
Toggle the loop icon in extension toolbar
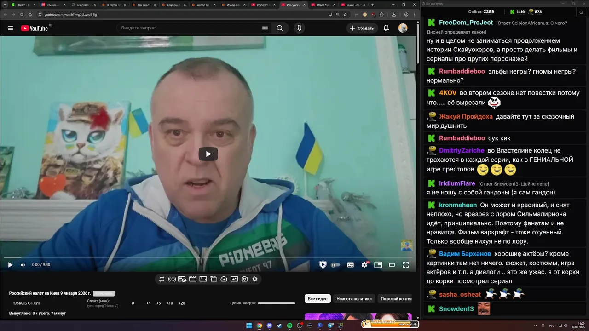pos(162,279)
